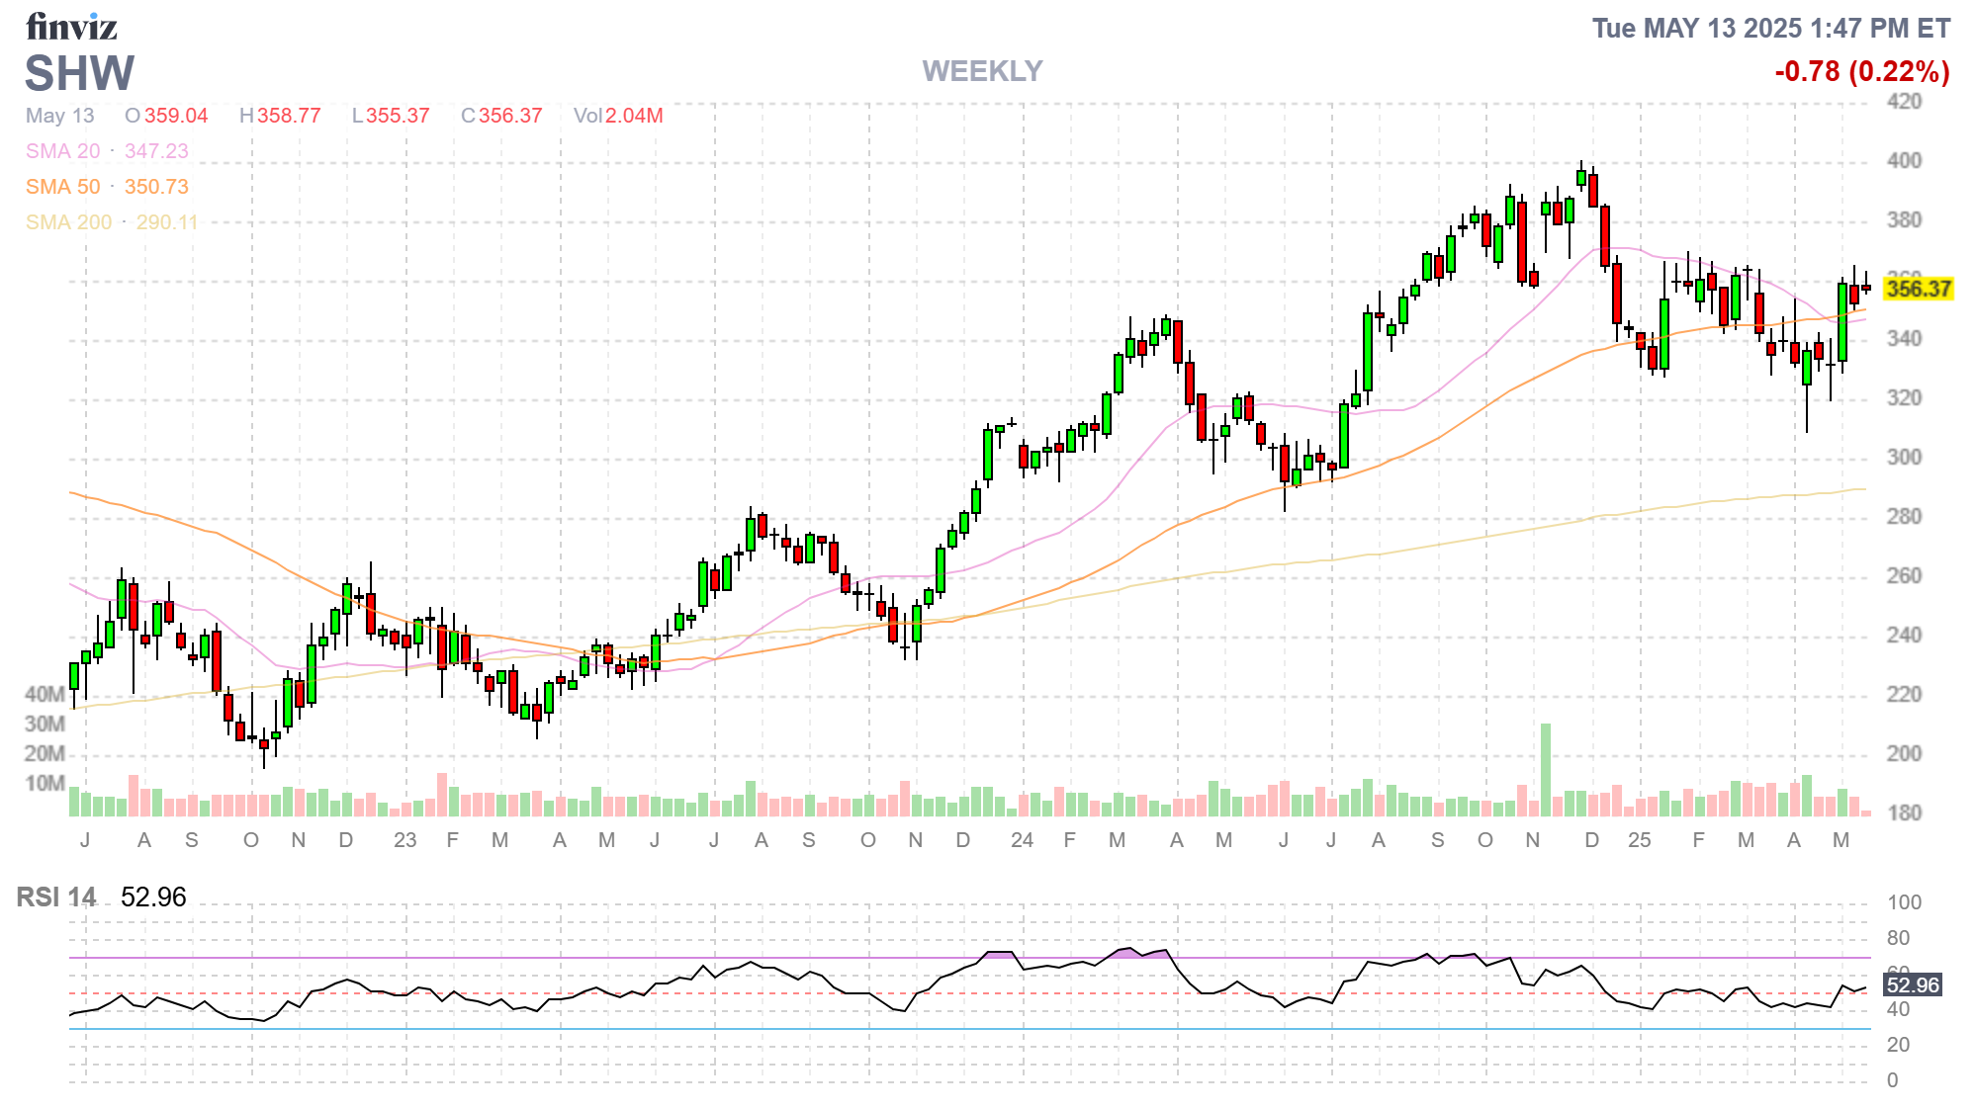Click the 400 price axis label

[1904, 160]
